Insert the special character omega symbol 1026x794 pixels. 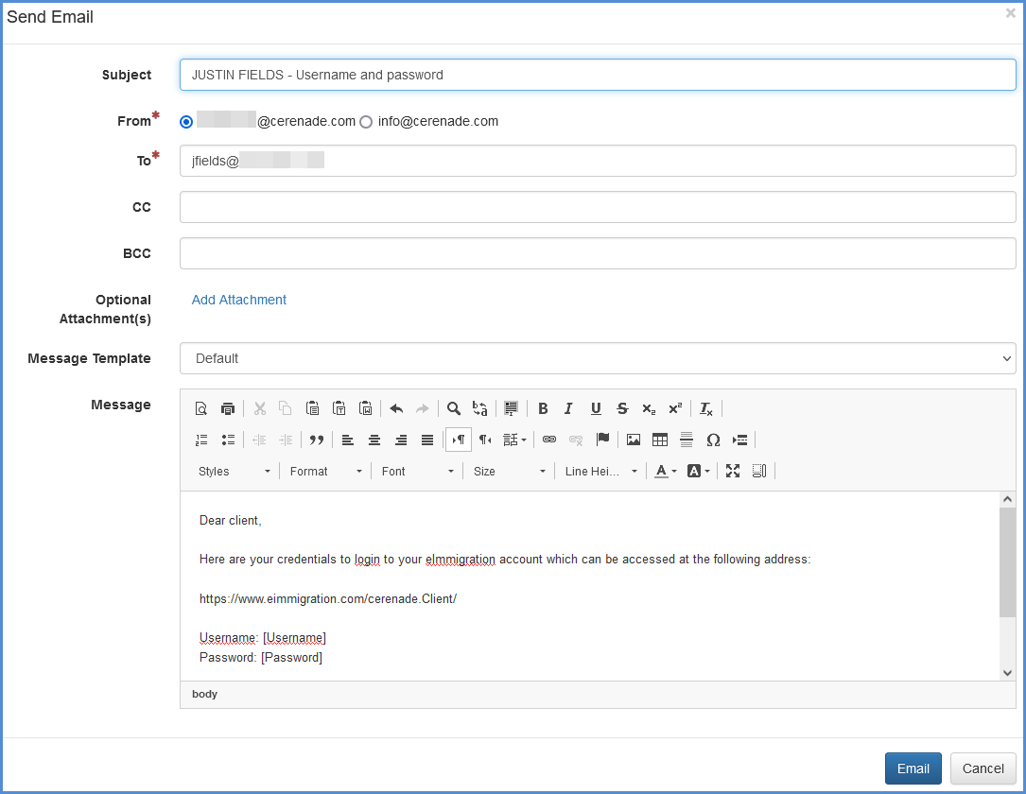point(714,439)
